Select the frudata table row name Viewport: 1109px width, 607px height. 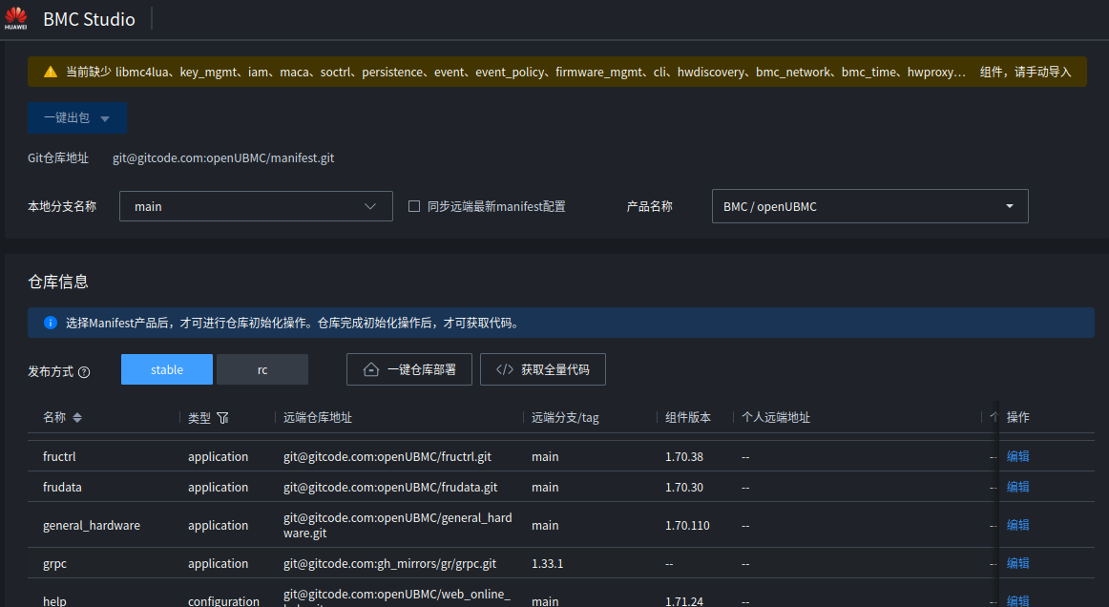[x=62, y=487]
